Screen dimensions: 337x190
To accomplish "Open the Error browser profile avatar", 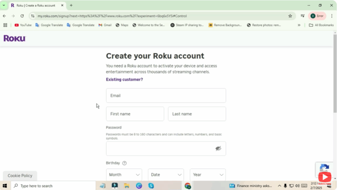I will [x=317, y=15].
